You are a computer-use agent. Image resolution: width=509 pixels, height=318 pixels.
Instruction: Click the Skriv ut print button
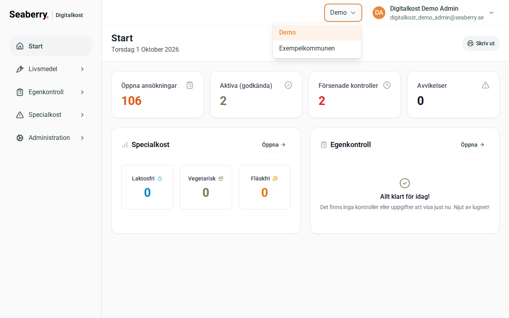tap(481, 43)
